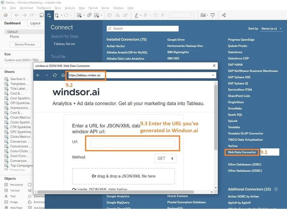Open the New Worksheet dropdown arrow
Viewport: 287px width, 209px height.
click(x=84, y=15)
